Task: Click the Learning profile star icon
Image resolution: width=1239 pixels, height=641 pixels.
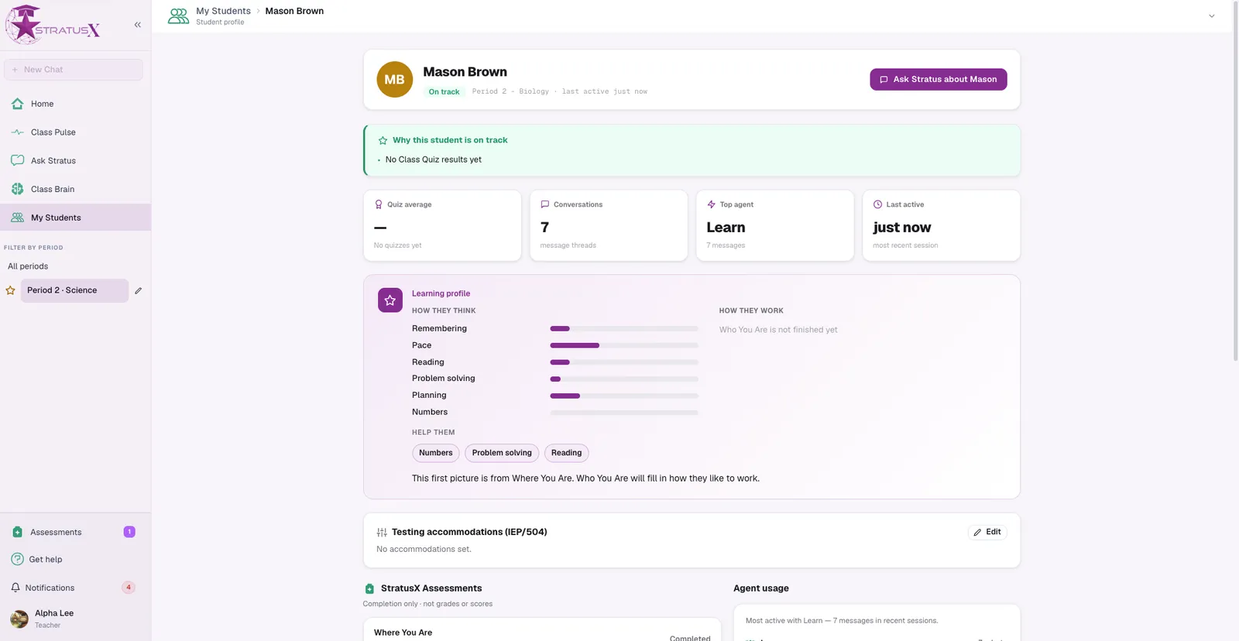Action: 390,300
